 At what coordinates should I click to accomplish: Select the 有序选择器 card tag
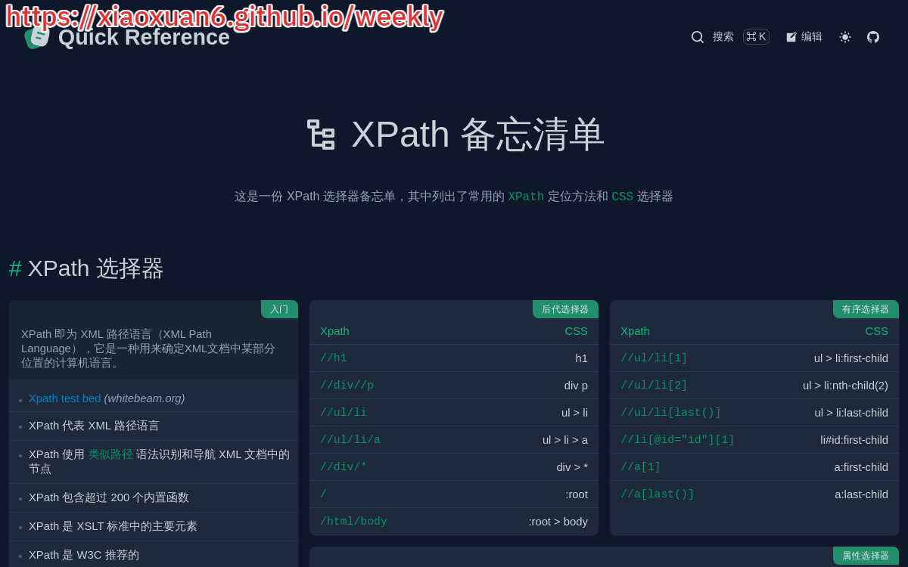pos(866,309)
